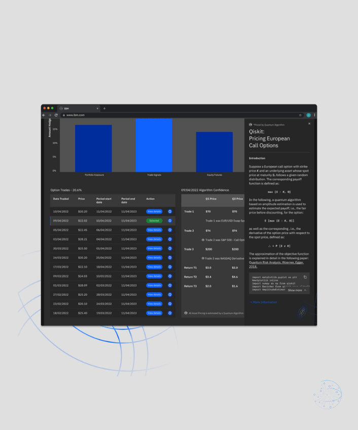Screen dimensions: 358x430
Task: Select the Return T2 row label
Action: click(190, 277)
